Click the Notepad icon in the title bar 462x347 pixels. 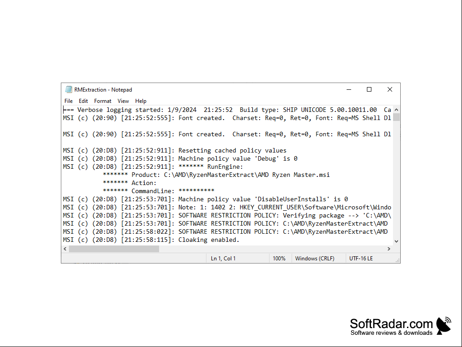pyautogui.click(x=69, y=89)
